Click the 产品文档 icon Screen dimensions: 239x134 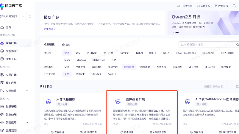point(216,6)
